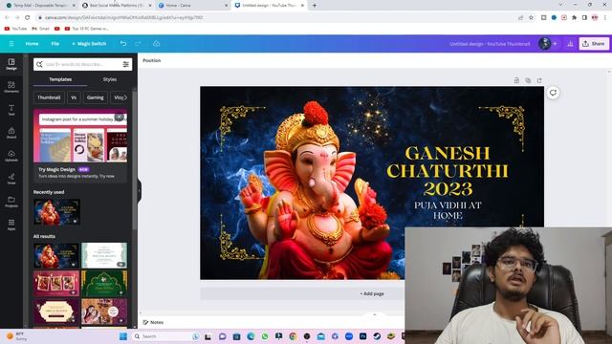This screenshot has height=344, width=612.
Task: Go to Canva Home
Action: [32, 44]
